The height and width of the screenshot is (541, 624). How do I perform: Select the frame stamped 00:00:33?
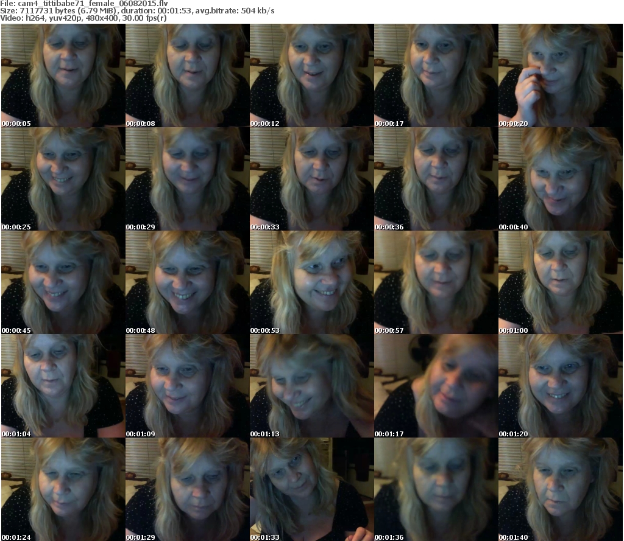[x=311, y=179]
